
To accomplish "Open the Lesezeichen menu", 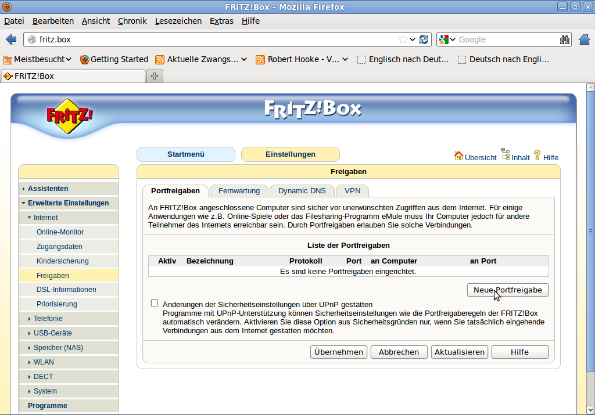I will (x=178, y=21).
